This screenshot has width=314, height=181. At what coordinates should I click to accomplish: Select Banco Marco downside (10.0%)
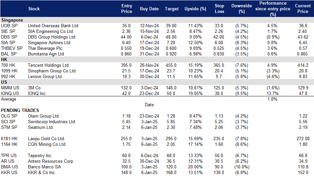point(242,167)
